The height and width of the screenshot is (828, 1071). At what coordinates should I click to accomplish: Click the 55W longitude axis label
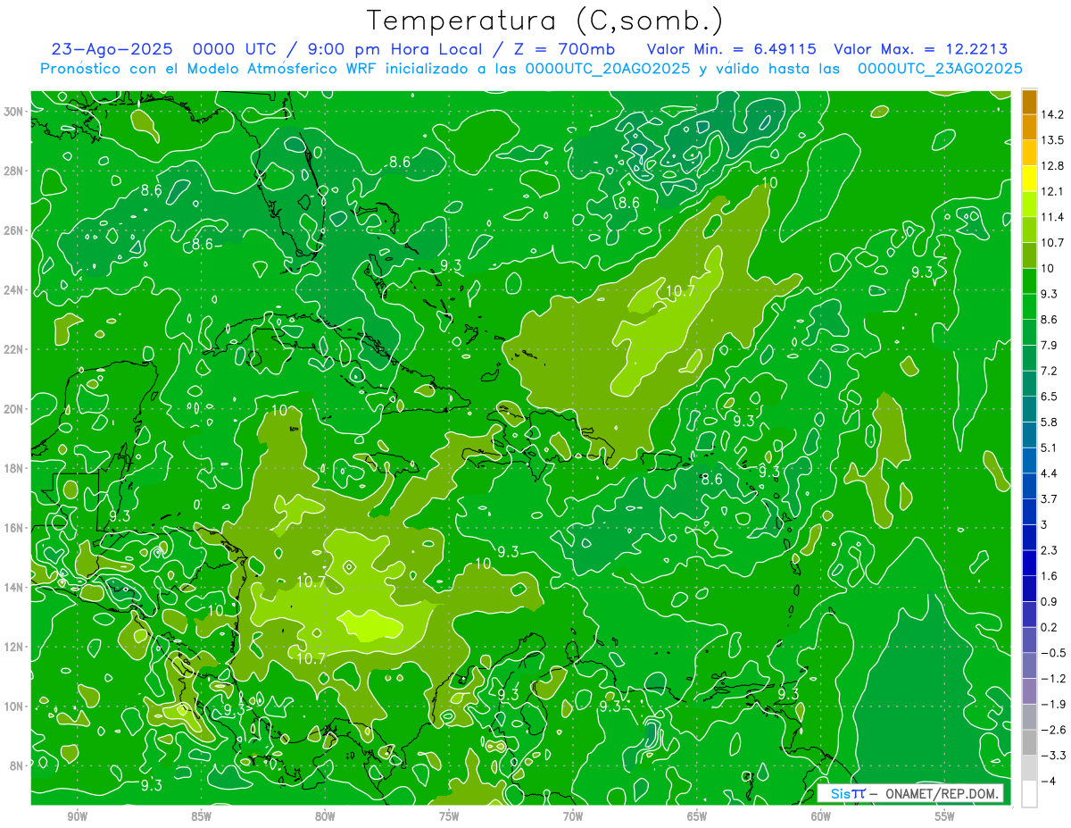tap(945, 816)
